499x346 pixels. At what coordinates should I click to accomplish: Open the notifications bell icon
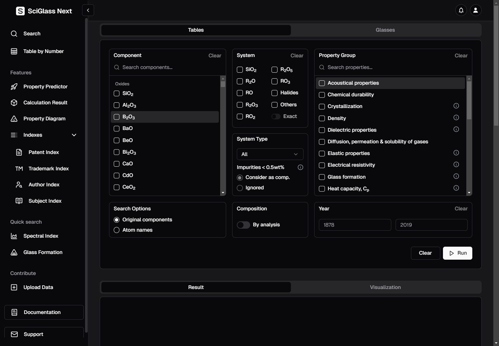click(461, 10)
